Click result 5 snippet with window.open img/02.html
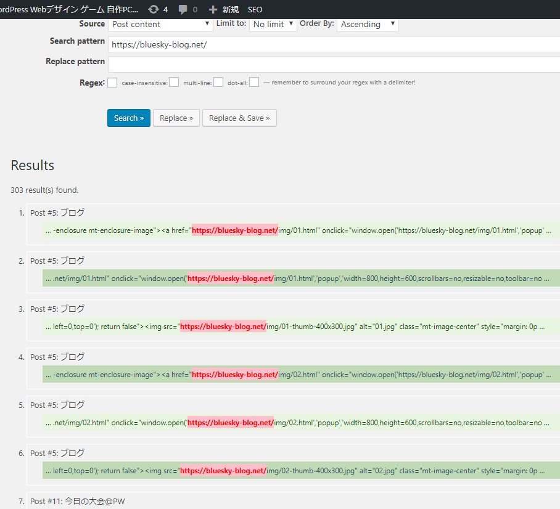 [x=301, y=423]
